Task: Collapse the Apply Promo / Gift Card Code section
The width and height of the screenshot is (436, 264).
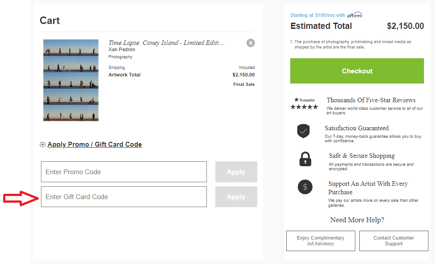Action: click(95, 144)
